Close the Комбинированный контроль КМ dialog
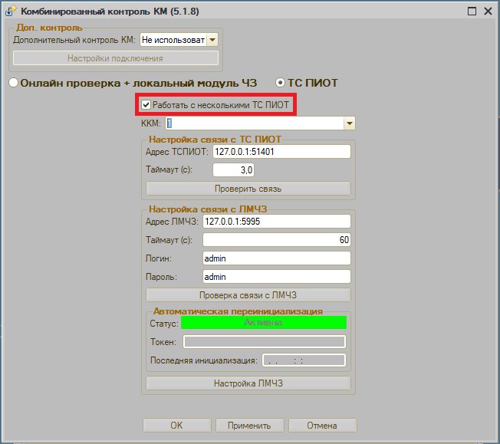 tap(488, 12)
